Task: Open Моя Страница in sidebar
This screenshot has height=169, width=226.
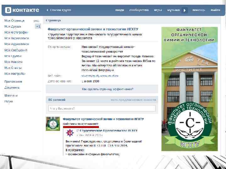Action: [14, 21]
